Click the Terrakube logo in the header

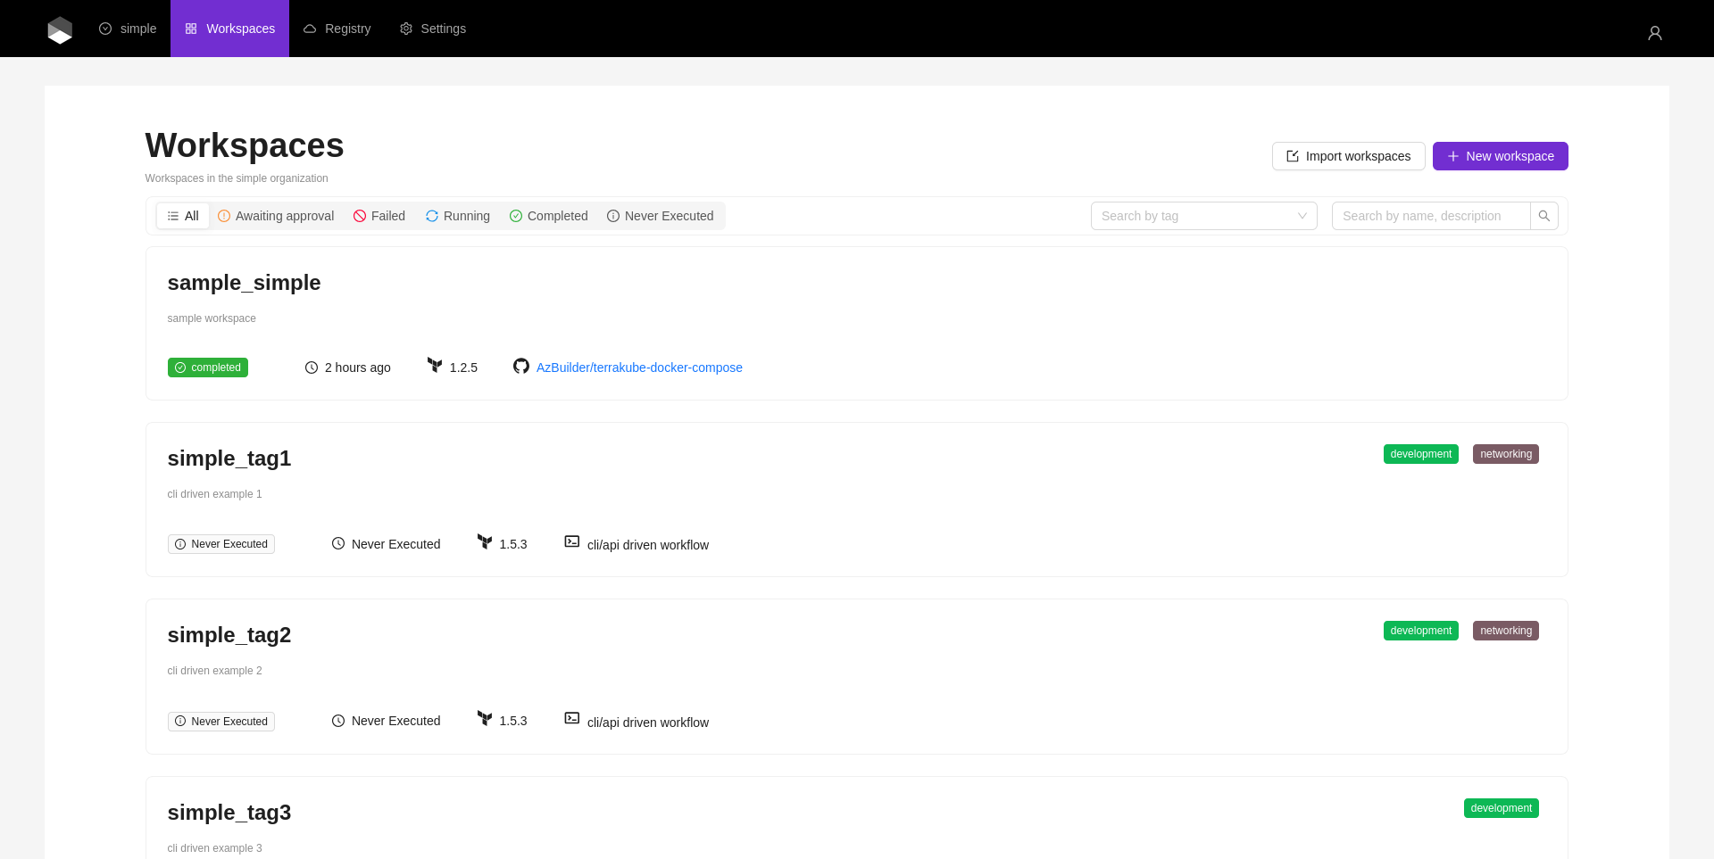(x=60, y=29)
